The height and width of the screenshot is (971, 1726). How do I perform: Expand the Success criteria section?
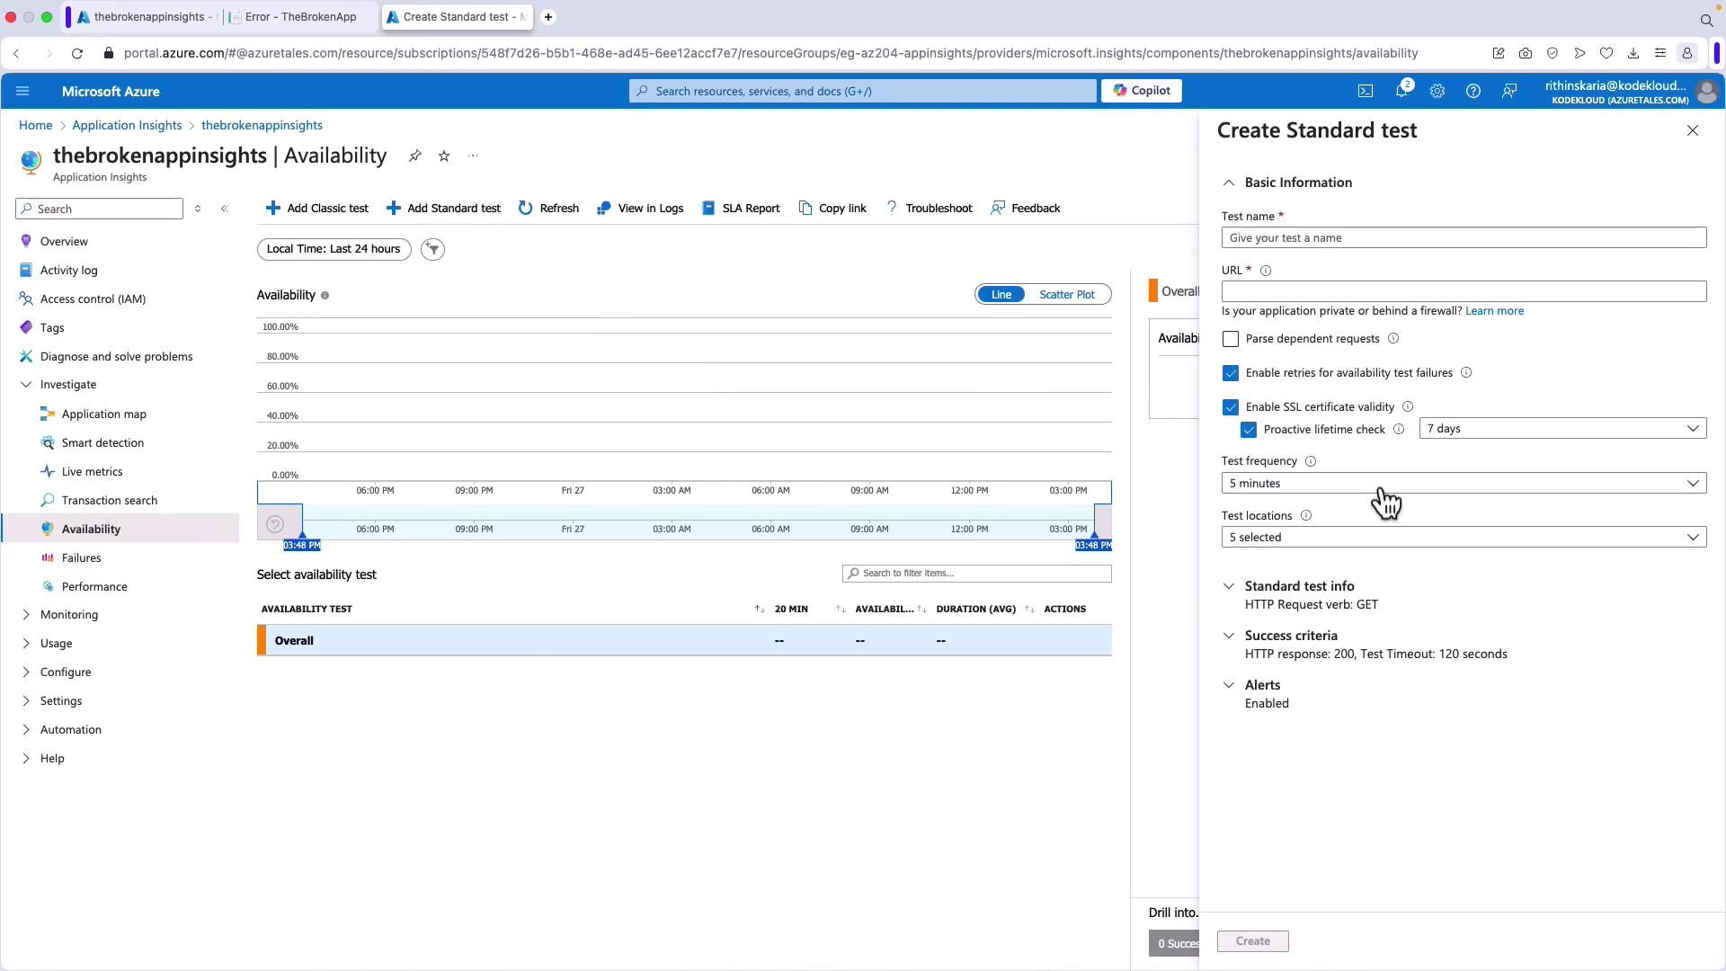coord(1291,636)
